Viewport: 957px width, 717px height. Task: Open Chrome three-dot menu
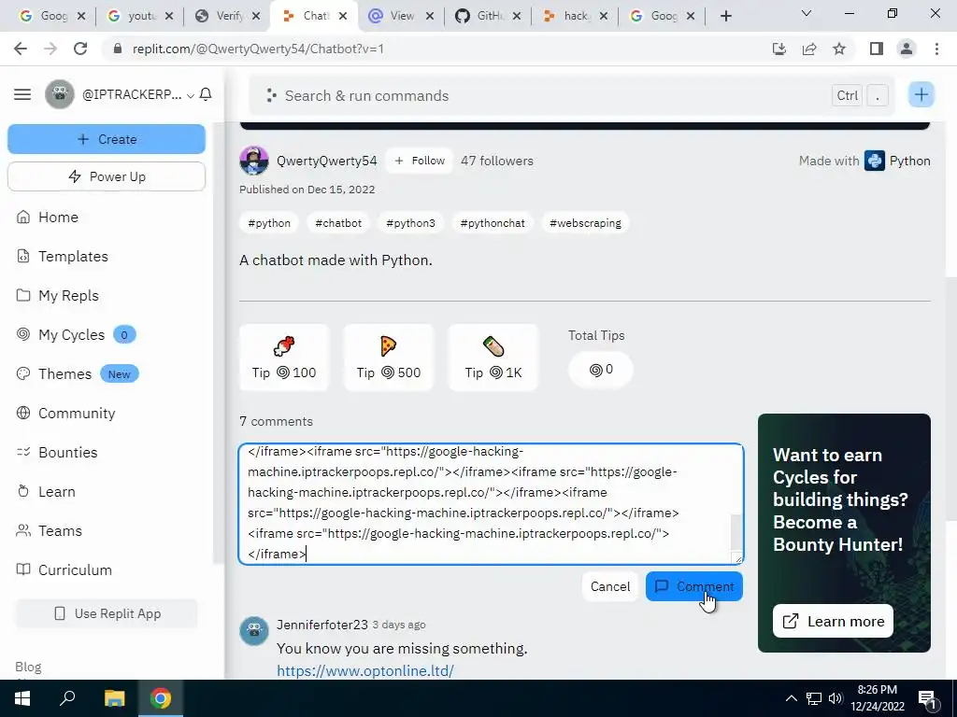click(x=936, y=49)
